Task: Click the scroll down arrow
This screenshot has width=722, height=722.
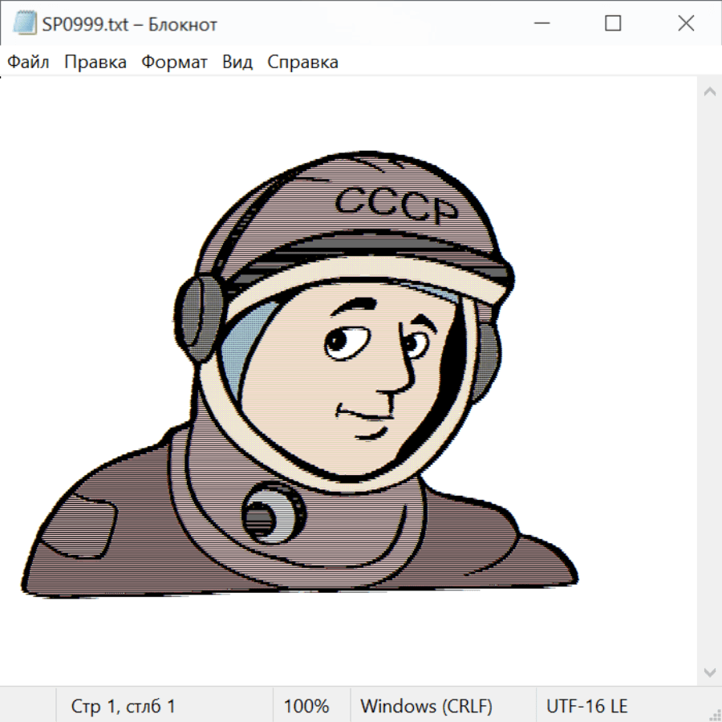Action: (x=709, y=671)
